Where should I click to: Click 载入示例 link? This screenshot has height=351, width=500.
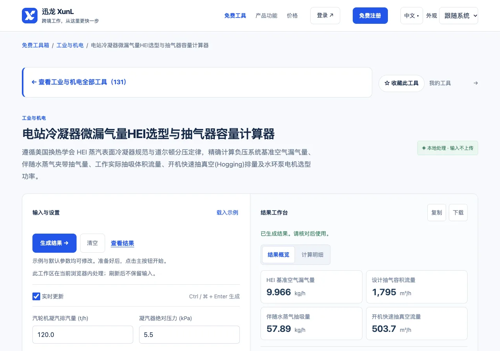(x=227, y=213)
